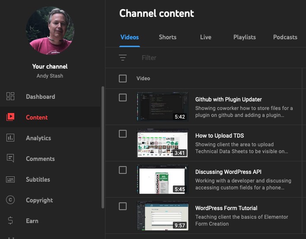Open the Github with Plugin Updater title link
Viewport: 306px width, 239px height.
228,99
